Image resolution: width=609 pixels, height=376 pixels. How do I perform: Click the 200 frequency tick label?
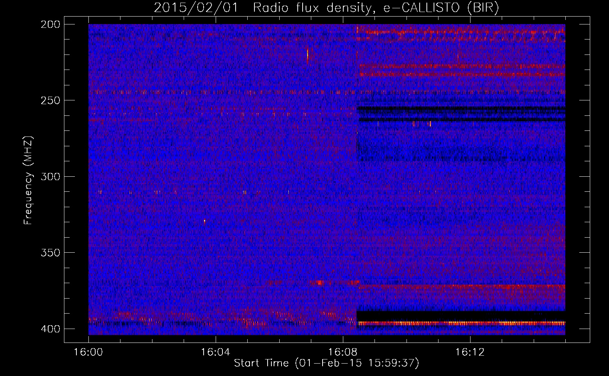point(50,24)
